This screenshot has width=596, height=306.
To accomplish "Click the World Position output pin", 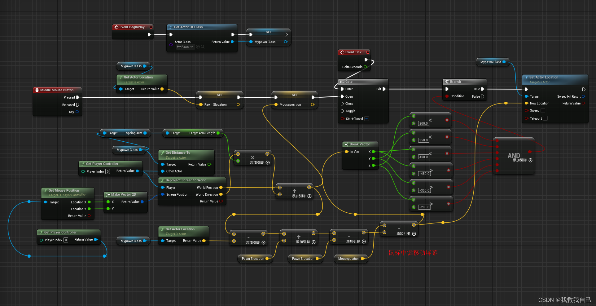I will [x=221, y=188].
